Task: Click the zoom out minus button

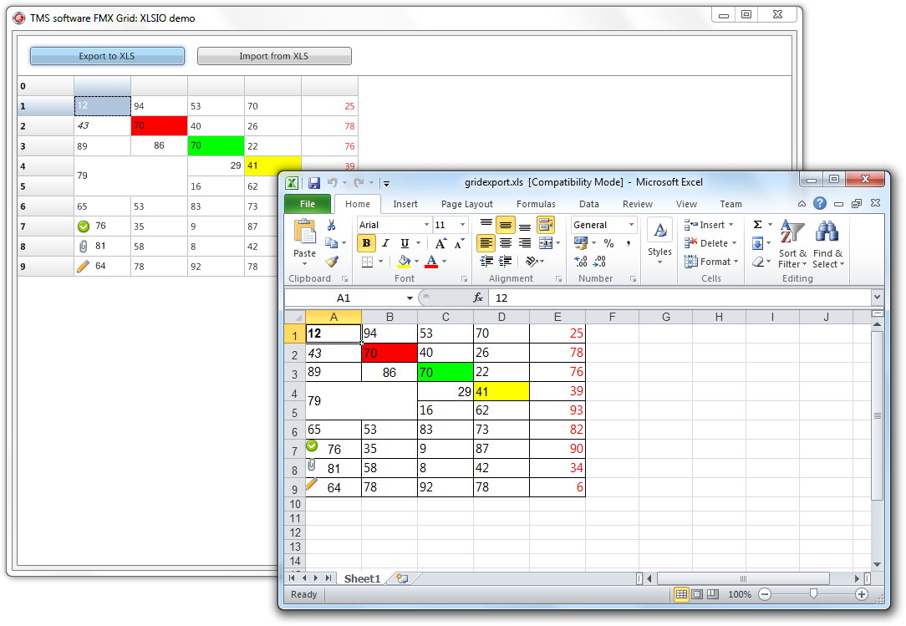Action: point(765,594)
